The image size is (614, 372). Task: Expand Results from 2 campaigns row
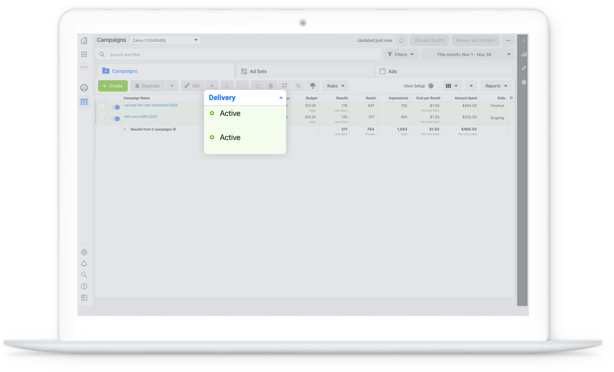click(x=125, y=129)
